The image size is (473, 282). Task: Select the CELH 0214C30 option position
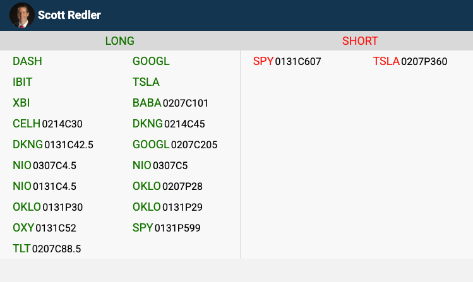click(47, 124)
